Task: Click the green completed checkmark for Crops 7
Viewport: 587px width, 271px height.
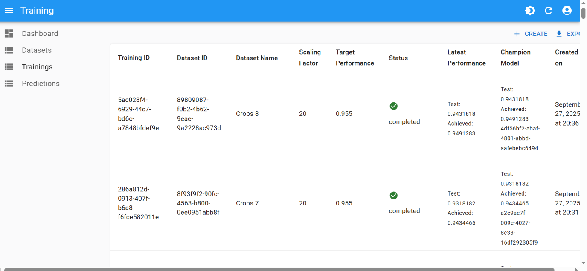Action: [394, 196]
